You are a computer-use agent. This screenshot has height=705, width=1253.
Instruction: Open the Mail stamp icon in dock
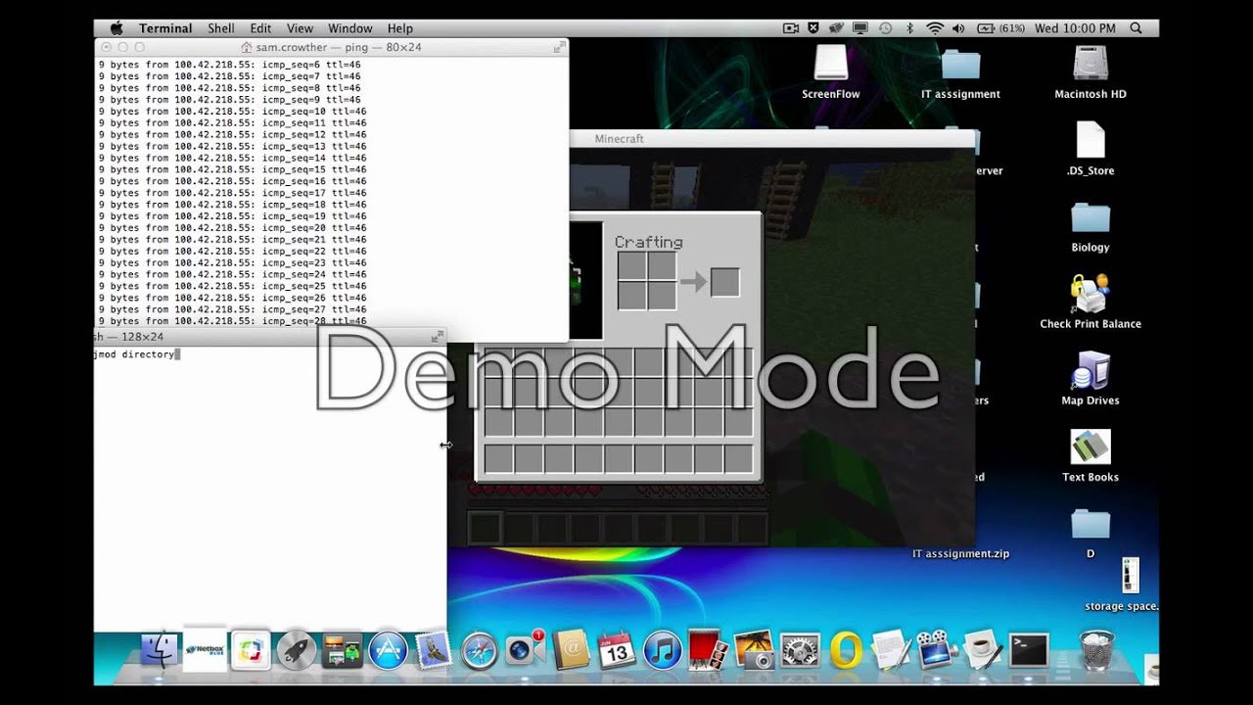click(x=433, y=650)
